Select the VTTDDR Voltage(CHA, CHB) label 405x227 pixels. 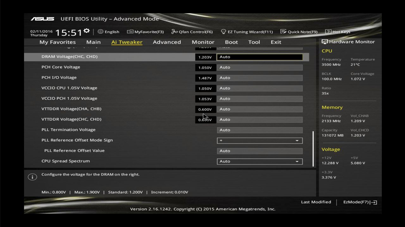71,108
